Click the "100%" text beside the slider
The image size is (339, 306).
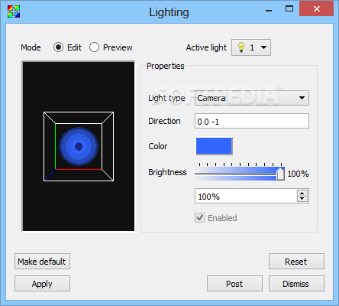[x=298, y=174]
